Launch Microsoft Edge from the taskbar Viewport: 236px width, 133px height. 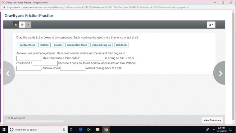(x=81, y=130)
